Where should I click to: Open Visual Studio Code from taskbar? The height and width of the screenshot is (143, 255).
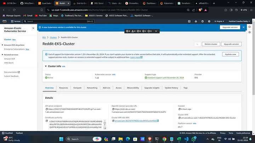pyautogui.click(x=186, y=139)
